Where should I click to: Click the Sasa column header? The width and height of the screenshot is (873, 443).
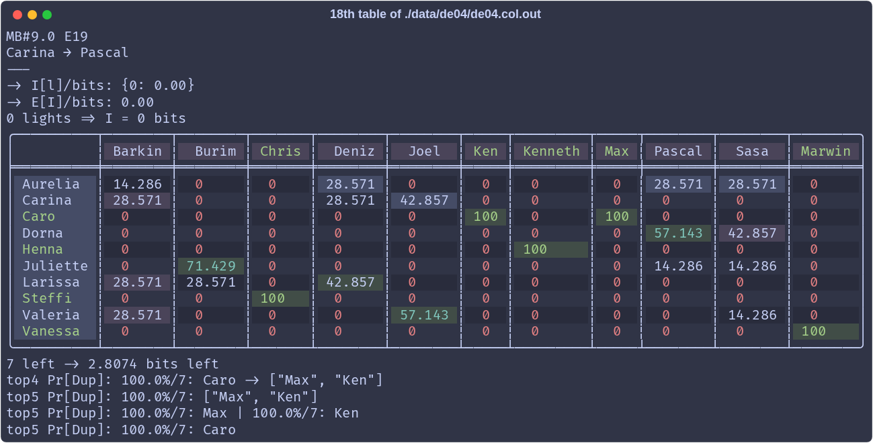[752, 151]
